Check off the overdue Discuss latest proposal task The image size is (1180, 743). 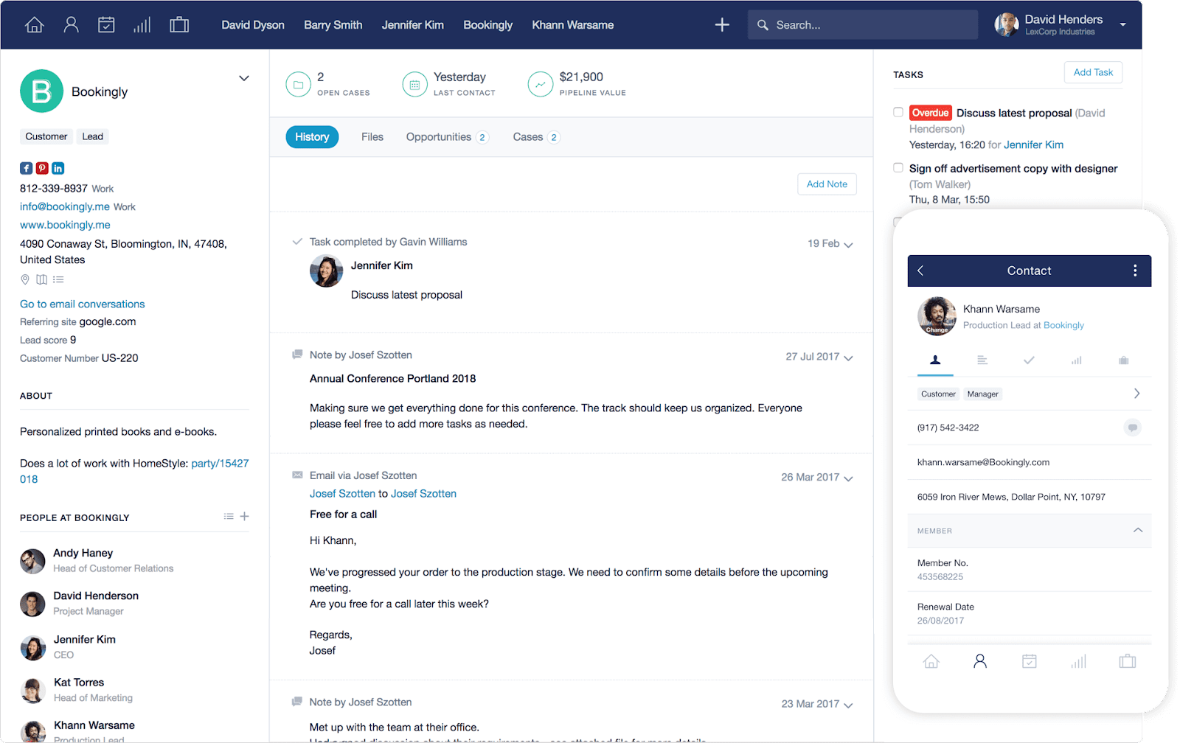[898, 112]
